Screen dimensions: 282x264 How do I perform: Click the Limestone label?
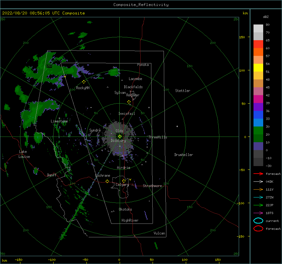(59, 121)
